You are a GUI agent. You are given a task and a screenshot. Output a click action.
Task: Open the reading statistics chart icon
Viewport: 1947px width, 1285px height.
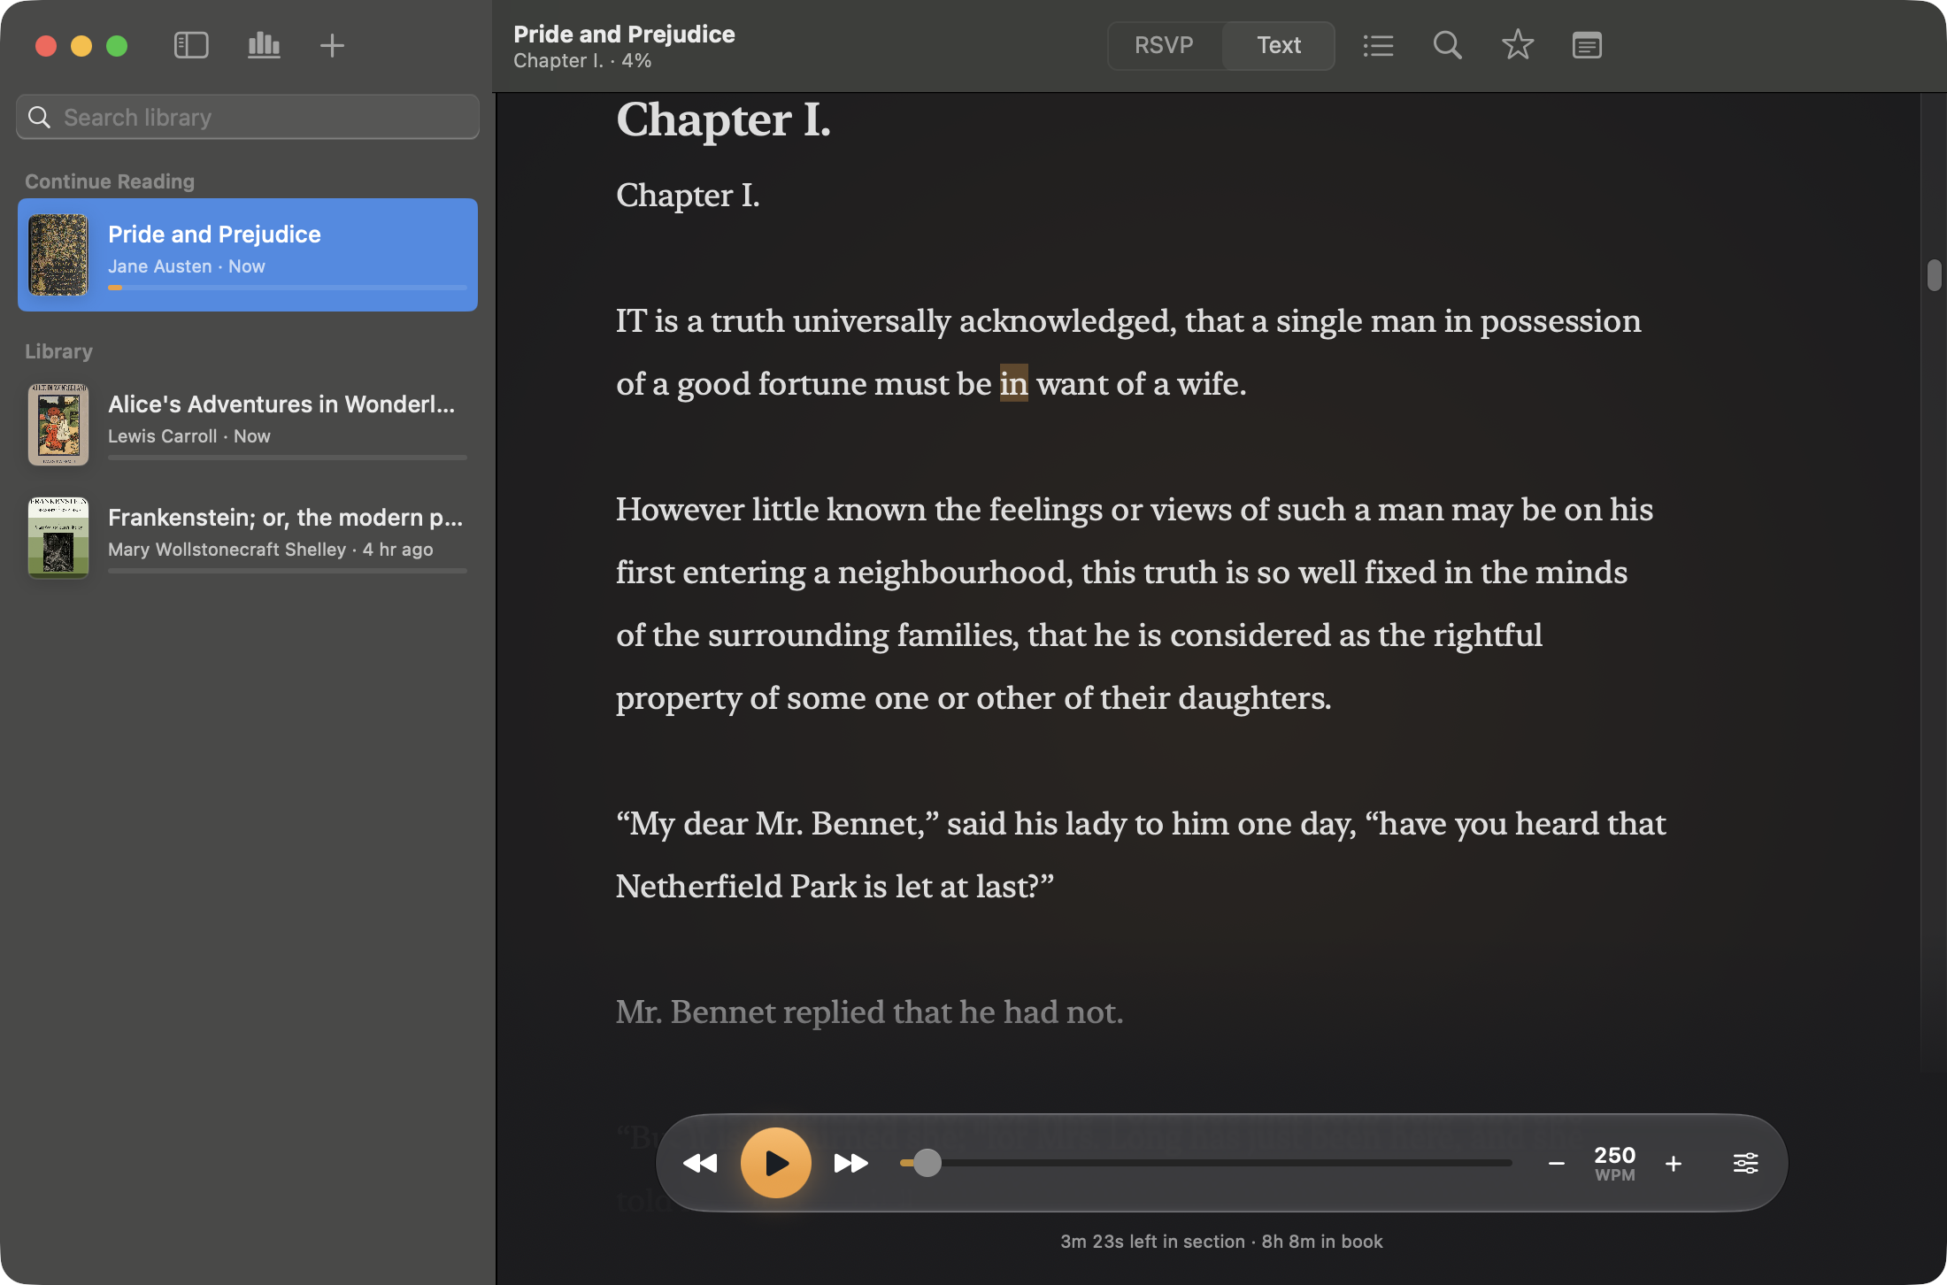click(264, 45)
